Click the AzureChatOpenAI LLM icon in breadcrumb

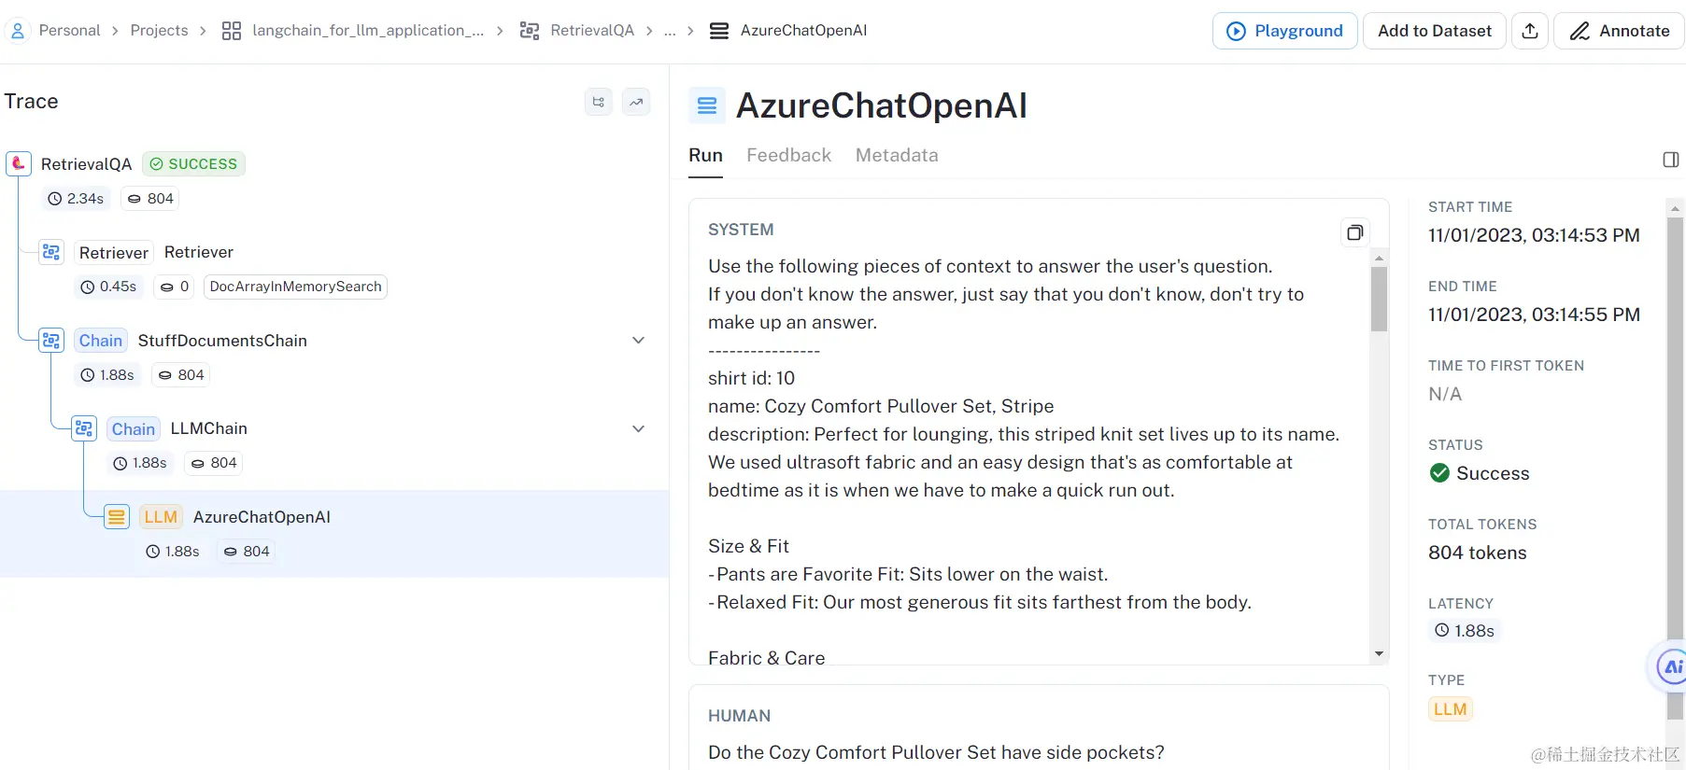(x=719, y=31)
